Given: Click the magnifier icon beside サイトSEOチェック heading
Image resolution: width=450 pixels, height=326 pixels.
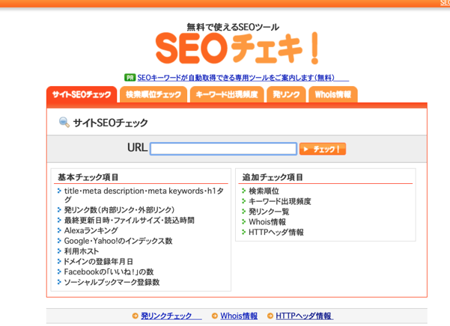Looking at the screenshot, I should 64,123.
